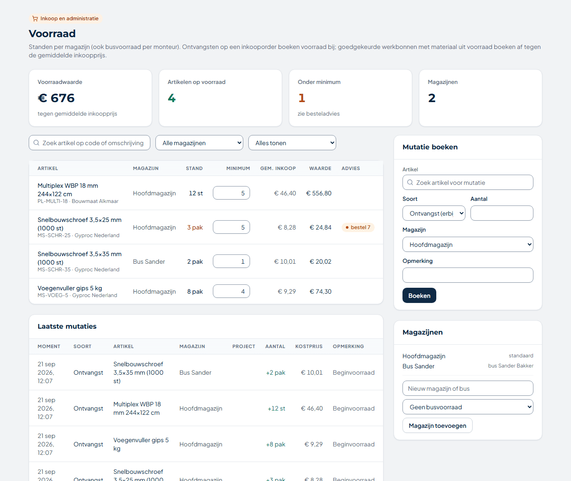Click the Aantal input field

click(502, 213)
